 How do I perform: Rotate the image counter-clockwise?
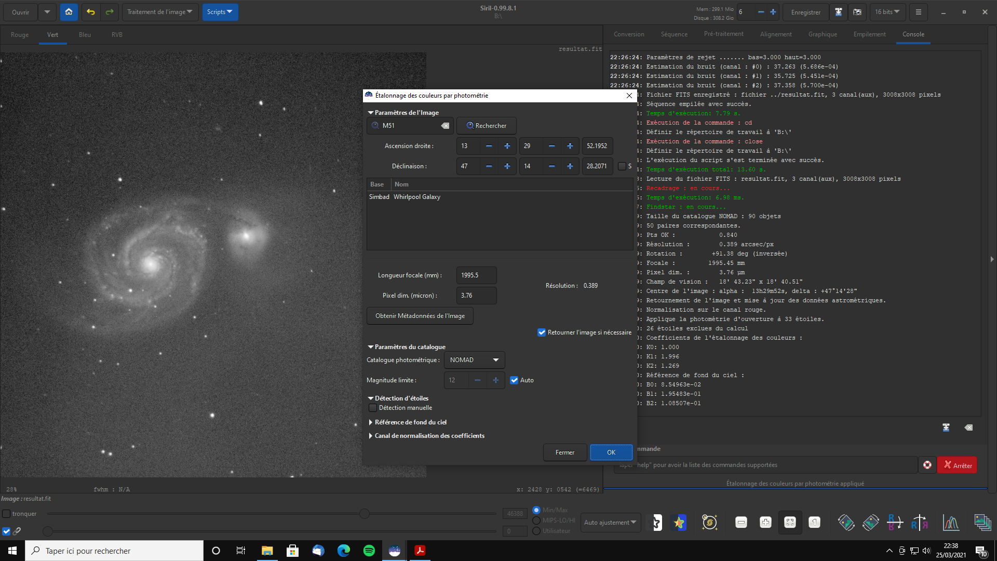846,523
